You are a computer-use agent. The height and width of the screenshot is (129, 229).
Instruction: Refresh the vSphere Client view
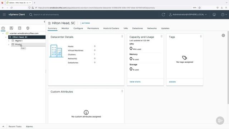pos(163,14)
